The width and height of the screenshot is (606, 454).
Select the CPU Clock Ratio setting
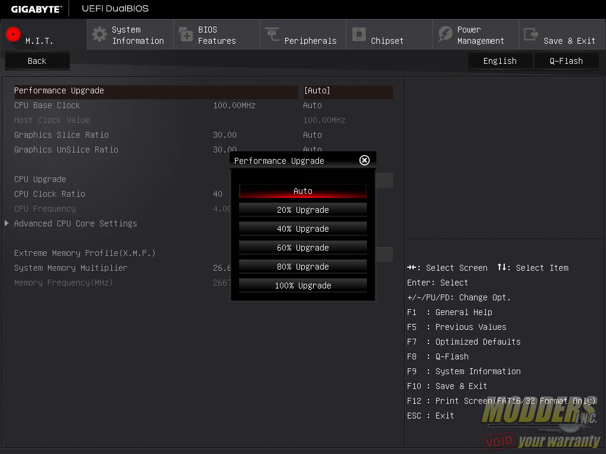tap(50, 194)
